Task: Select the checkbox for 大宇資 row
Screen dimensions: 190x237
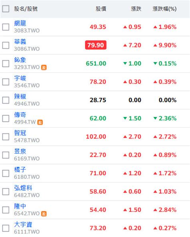Action: click(6, 228)
